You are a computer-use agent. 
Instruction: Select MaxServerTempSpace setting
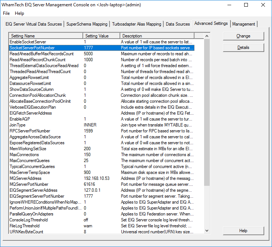tap(101, 172)
